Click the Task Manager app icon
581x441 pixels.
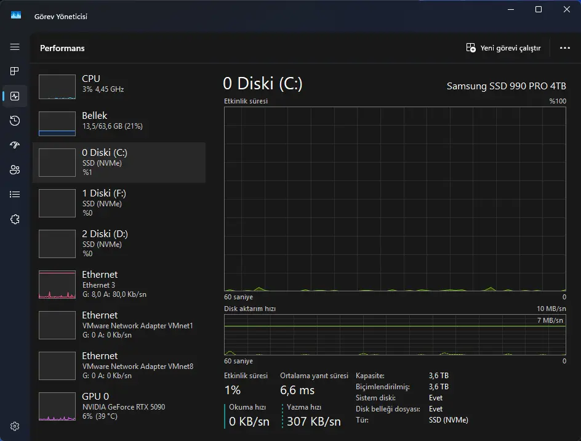(16, 15)
